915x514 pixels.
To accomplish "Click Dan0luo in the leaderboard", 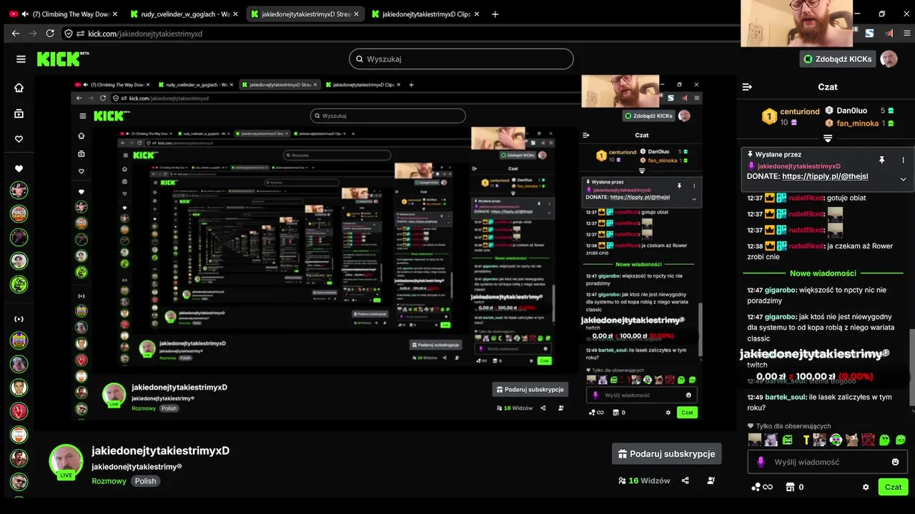I will click(x=851, y=111).
